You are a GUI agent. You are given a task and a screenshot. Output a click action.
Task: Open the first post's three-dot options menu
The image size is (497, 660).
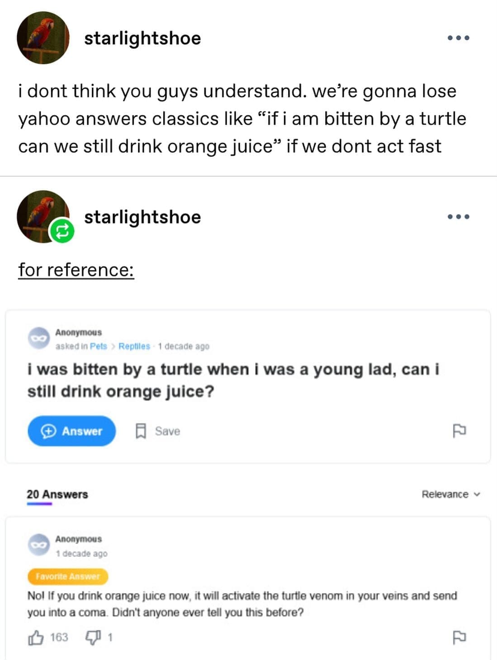point(458,38)
